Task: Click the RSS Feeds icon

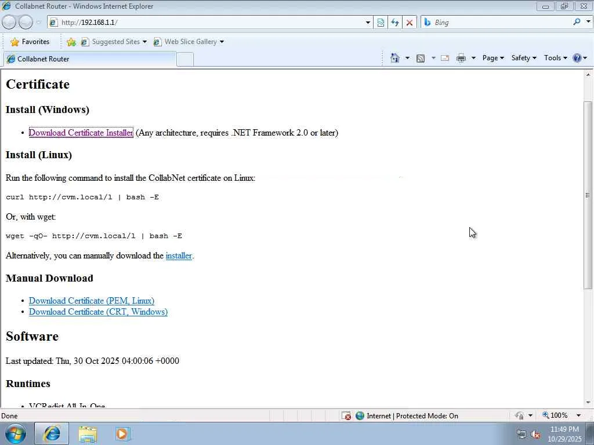Action: pos(420,59)
